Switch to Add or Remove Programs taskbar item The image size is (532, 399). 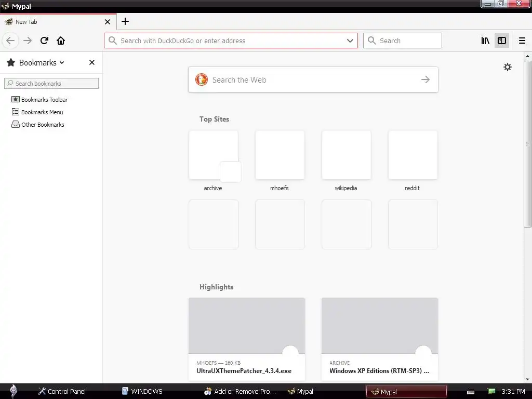pos(240,392)
